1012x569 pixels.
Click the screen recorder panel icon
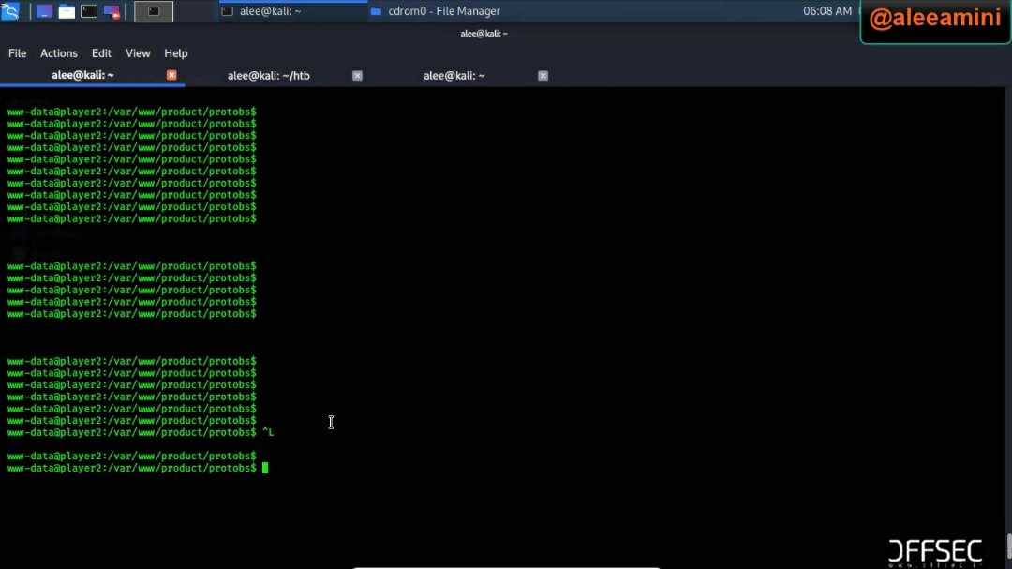(112, 12)
